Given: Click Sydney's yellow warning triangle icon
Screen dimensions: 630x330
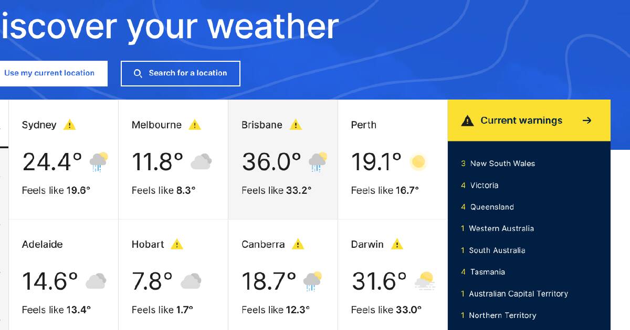Looking at the screenshot, I should [x=69, y=125].
